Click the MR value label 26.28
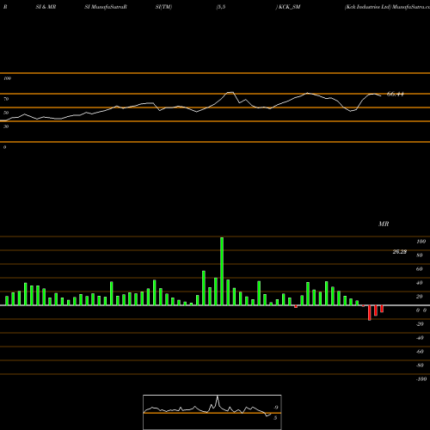The height and width of the screenshot is (430, 430). pyautogui.click(x=400, y=252)
